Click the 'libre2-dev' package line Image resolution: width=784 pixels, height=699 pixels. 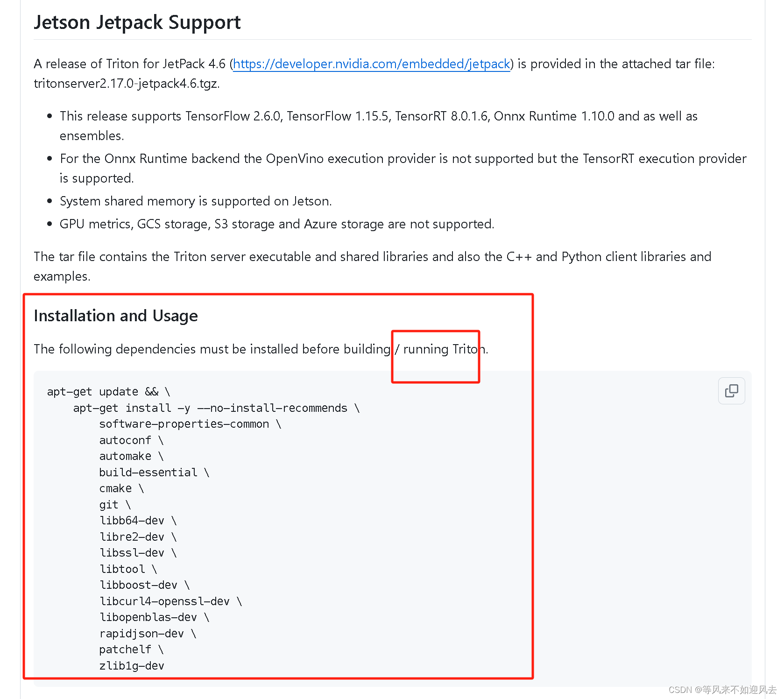(x=138, y=537)
